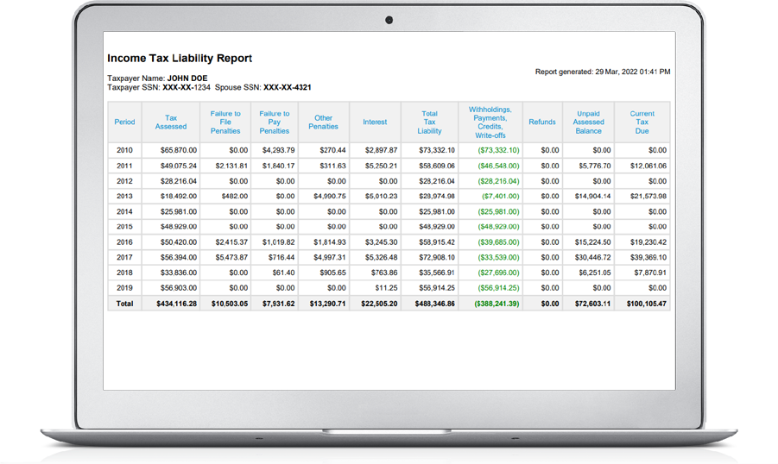This screenshot has height=464, width=778.
Task: Select total interest $22,505.20
Action: (x=379, y=304)
